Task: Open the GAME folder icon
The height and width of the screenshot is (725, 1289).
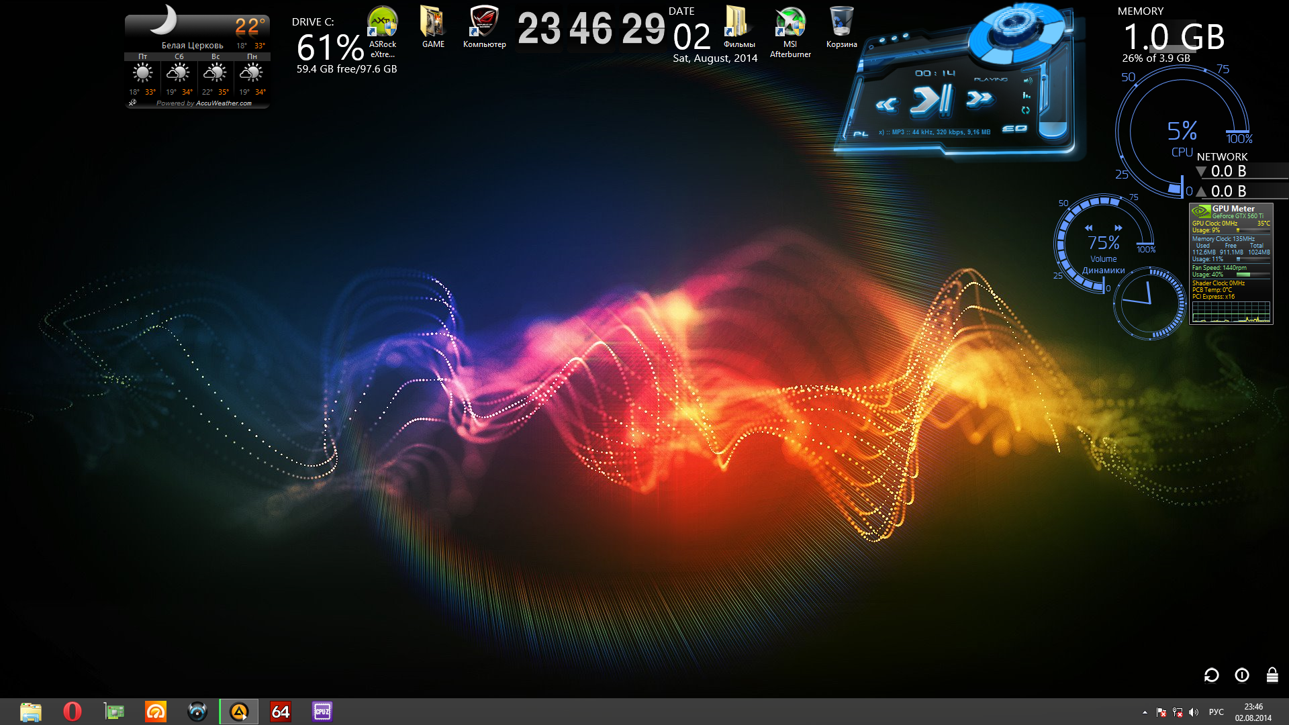Action: [433, 27]
